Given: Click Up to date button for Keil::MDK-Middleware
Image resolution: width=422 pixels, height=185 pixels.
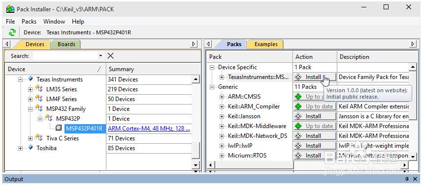Looking at the screenshot, I should coord(315,126).
